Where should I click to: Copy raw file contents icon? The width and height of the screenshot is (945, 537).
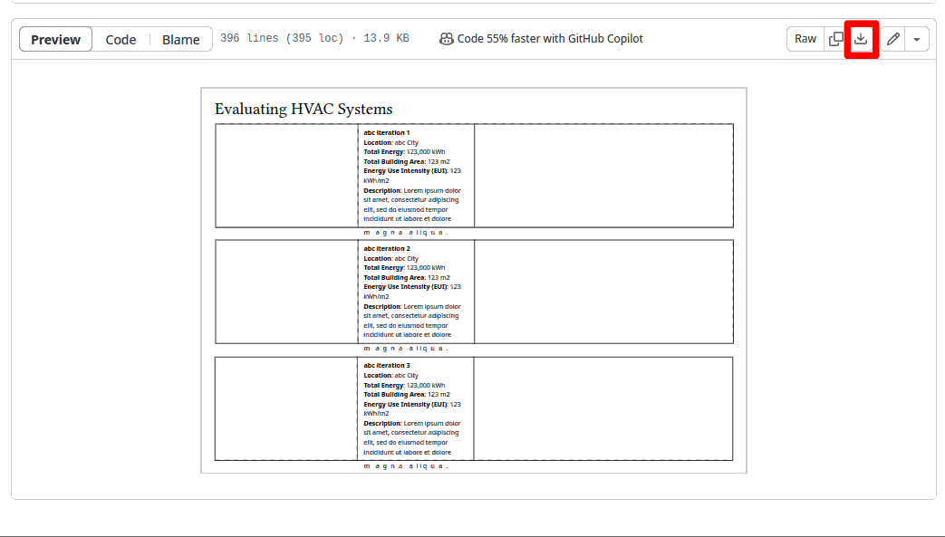point(836,39)
